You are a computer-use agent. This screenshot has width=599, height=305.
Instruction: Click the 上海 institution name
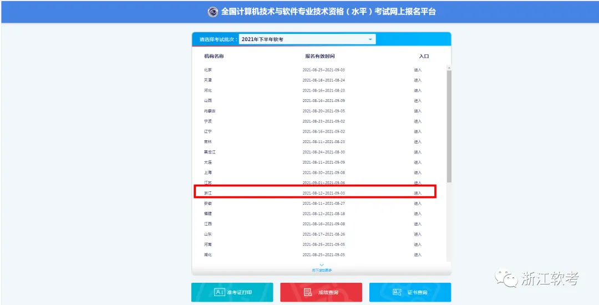pyautogui.click(x=208, y=173)
